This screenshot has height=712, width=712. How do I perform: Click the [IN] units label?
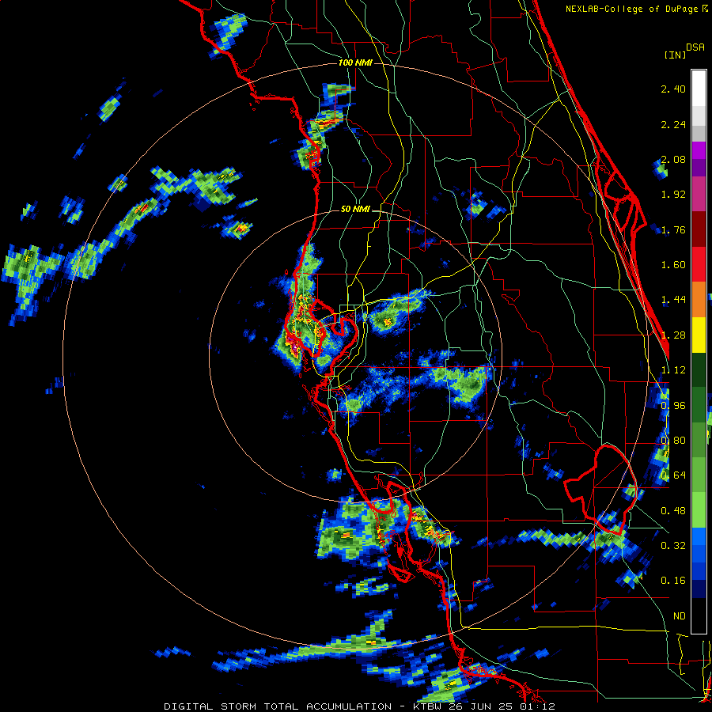tap(675, 55)
